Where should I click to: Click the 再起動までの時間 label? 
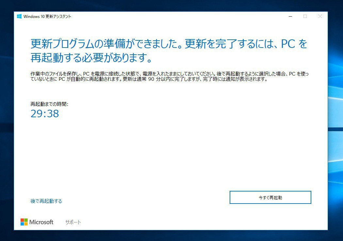click(x=49, y=104)
